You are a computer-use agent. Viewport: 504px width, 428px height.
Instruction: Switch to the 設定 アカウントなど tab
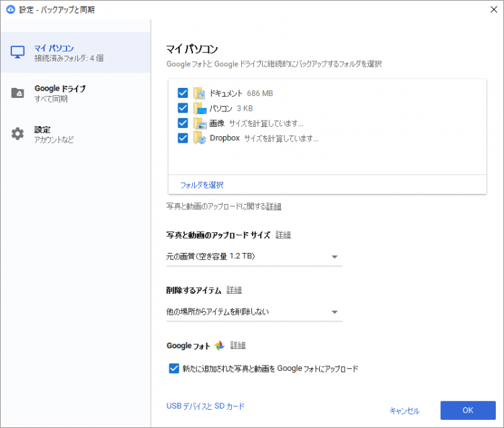click(x=75, y=134)
